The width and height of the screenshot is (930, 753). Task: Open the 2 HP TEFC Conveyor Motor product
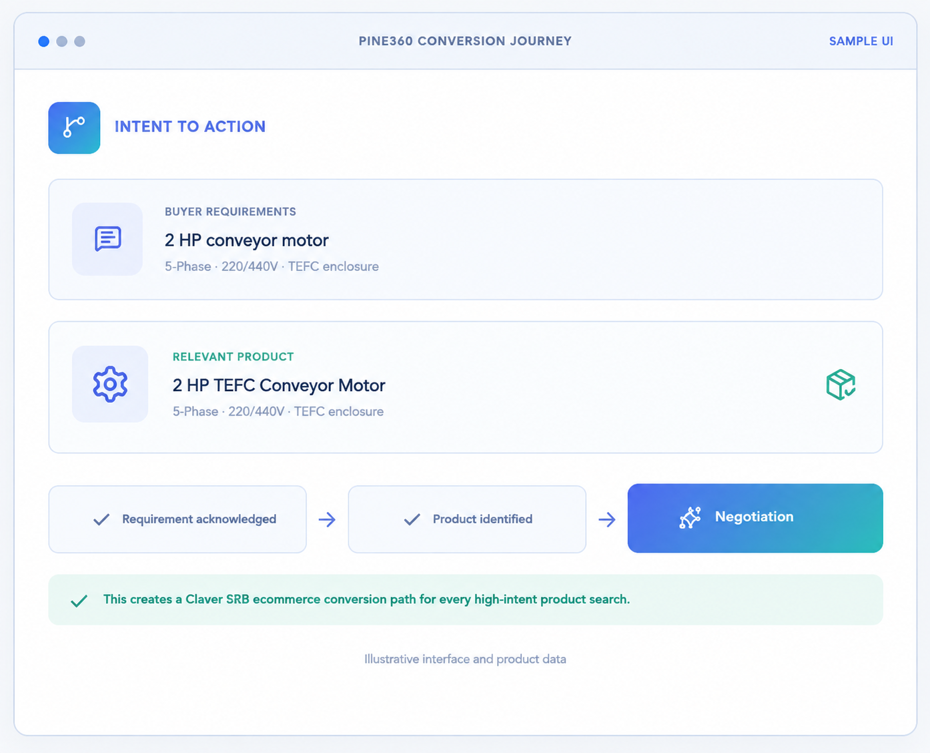[466, 387]
